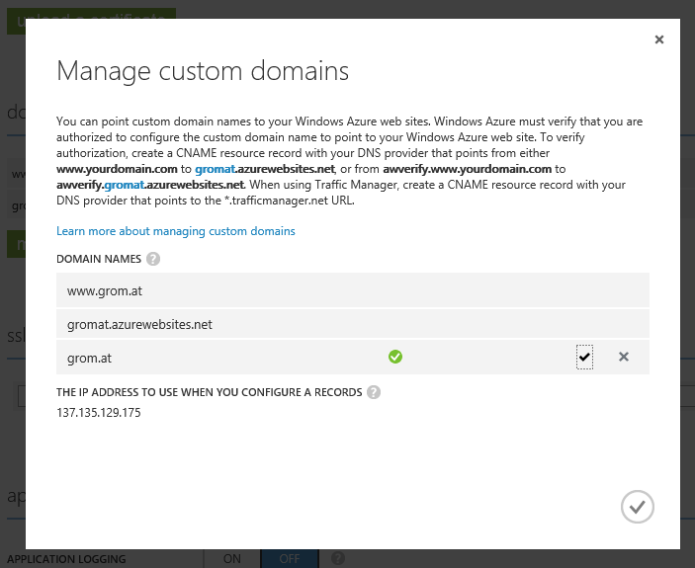Click the help icon beside DOMAIN NAMES

coord(153,260)
